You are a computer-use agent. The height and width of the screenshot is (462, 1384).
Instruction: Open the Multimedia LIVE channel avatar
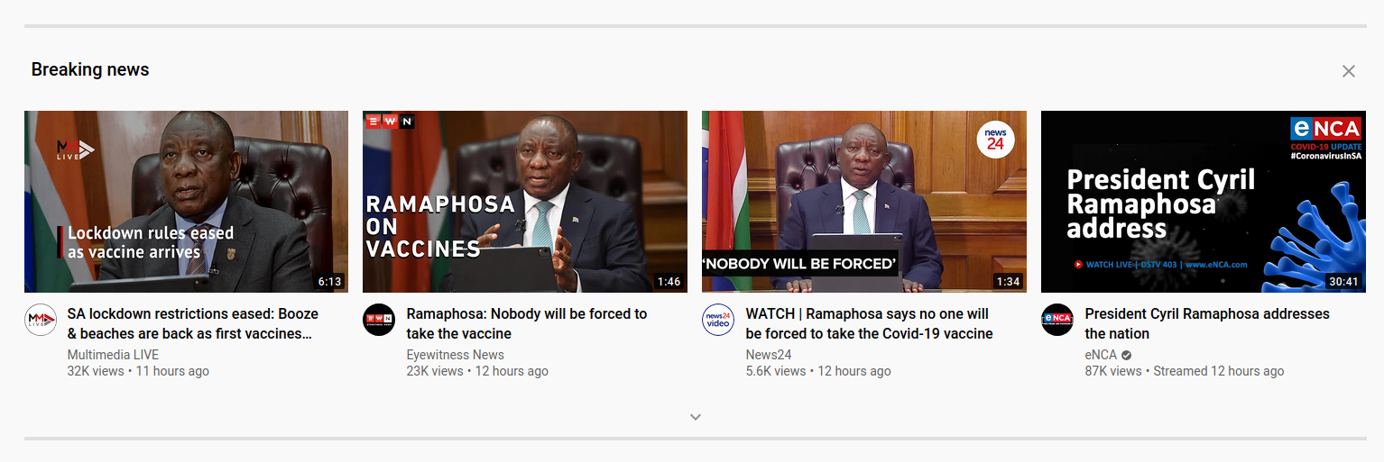41,320
